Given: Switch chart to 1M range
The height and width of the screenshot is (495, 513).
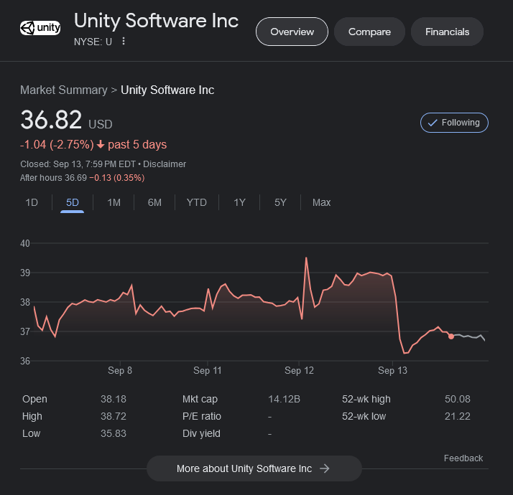Looking at the screenshot, I should [114, 202].
